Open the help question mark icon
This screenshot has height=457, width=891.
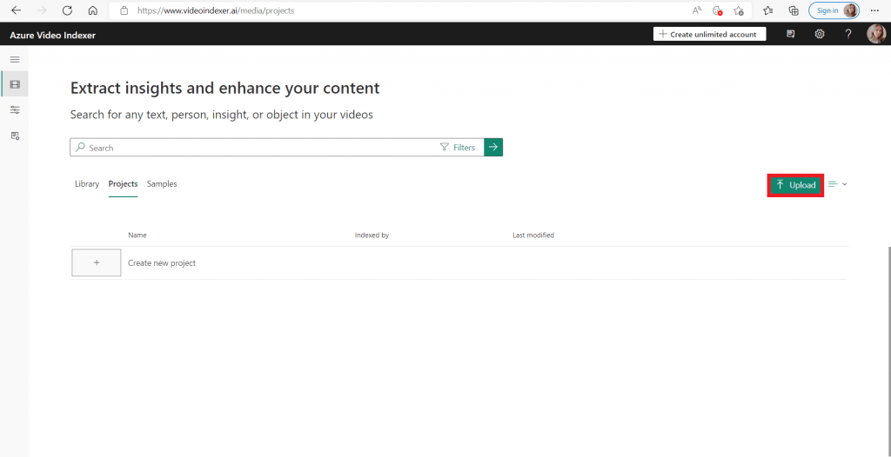point(848,34)
